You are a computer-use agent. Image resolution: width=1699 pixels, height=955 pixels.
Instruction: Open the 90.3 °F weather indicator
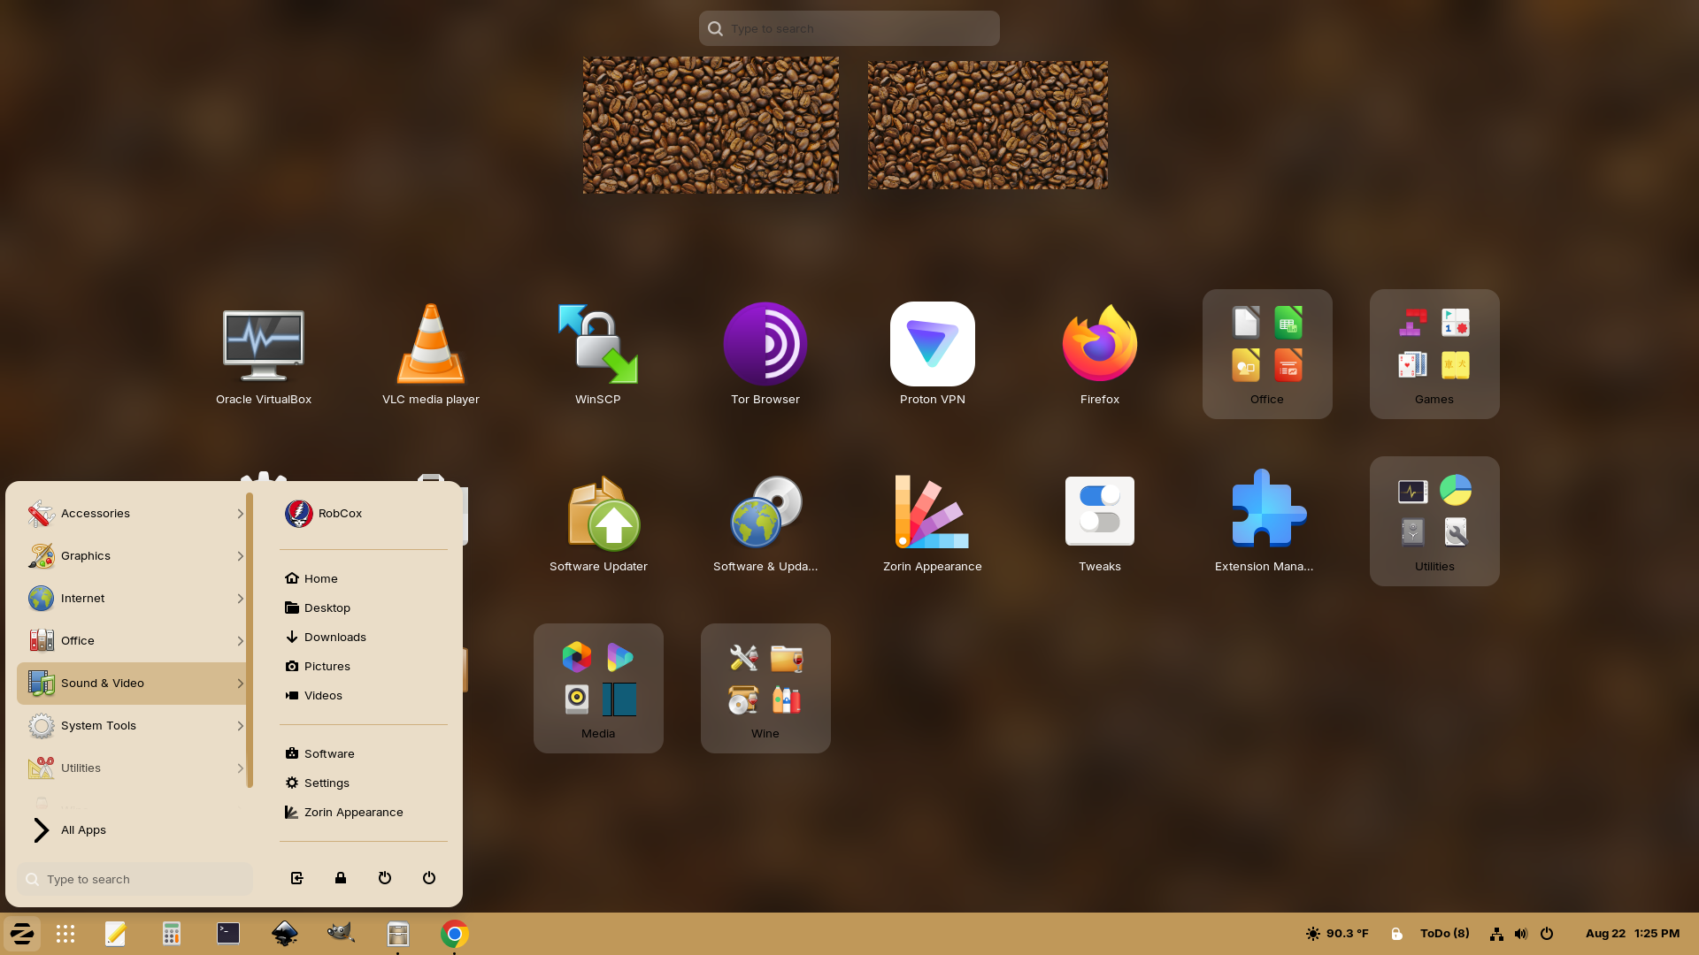click(x=1337, y=934)
